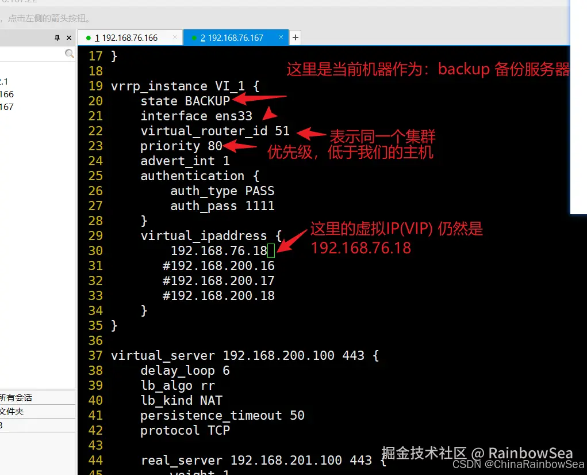Image resolution: width=587 pixels, height=475 pixels.
Task: Click 'lb_kind NAT' on line 40
Action: click(181, 400)
